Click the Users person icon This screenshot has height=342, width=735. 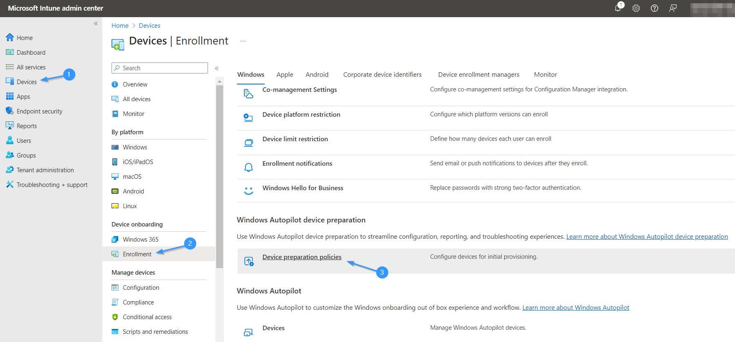tap(10, 140)
